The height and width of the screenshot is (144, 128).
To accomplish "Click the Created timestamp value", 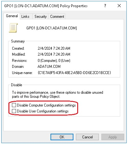I will (x=54, y=48).
